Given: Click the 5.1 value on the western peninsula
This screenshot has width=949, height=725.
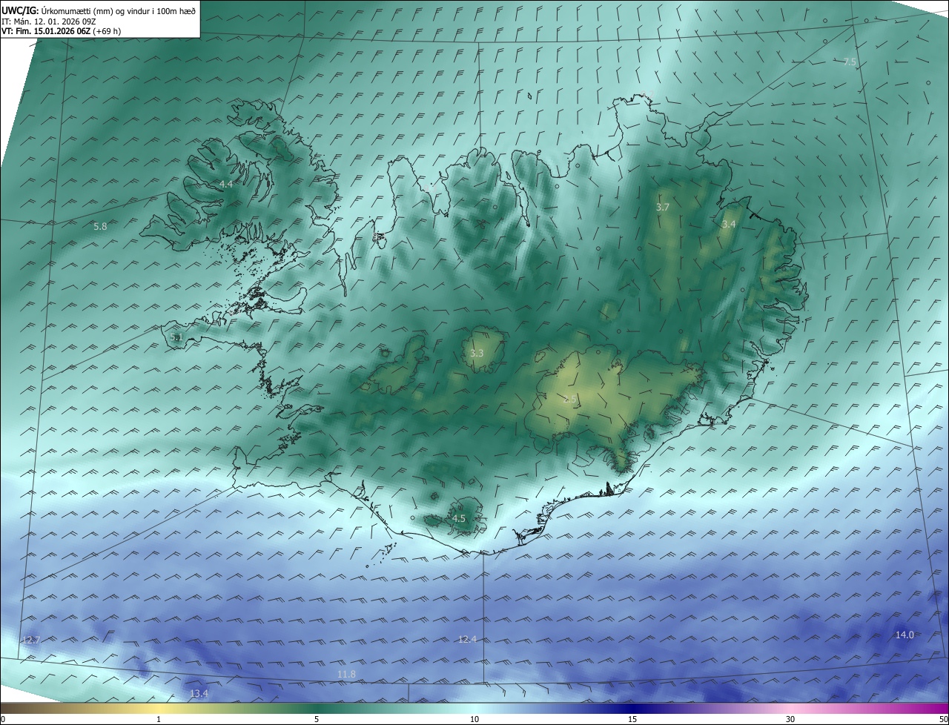Looking at the screenshot, I should (176, 337).
